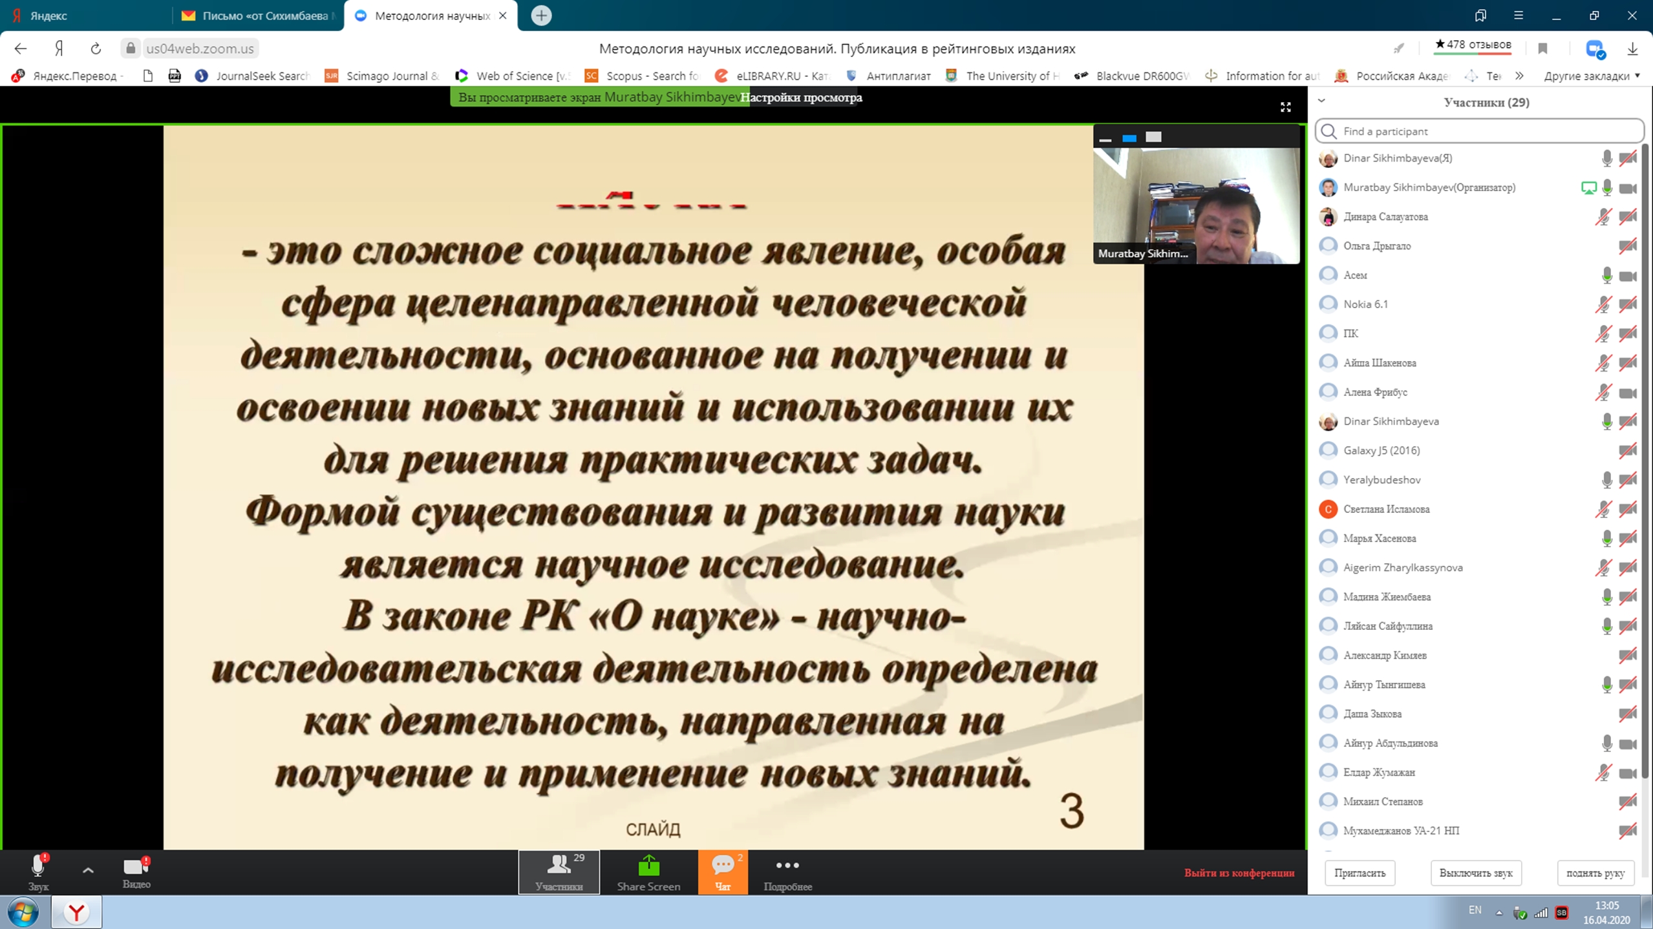Image resolution: width=1653 pixels, height=929 pixels.
Task: Click the Пригласить button
Action: pos(1360,873)
